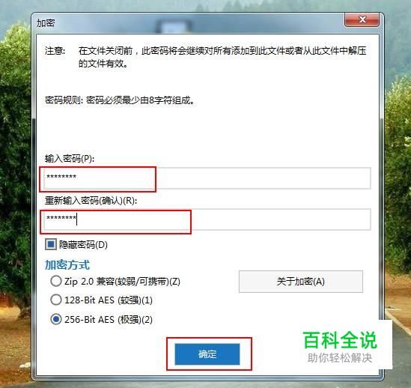Open the 关于加密(A) information button
This screenshot has height=388, width=411.
[301, 282]
